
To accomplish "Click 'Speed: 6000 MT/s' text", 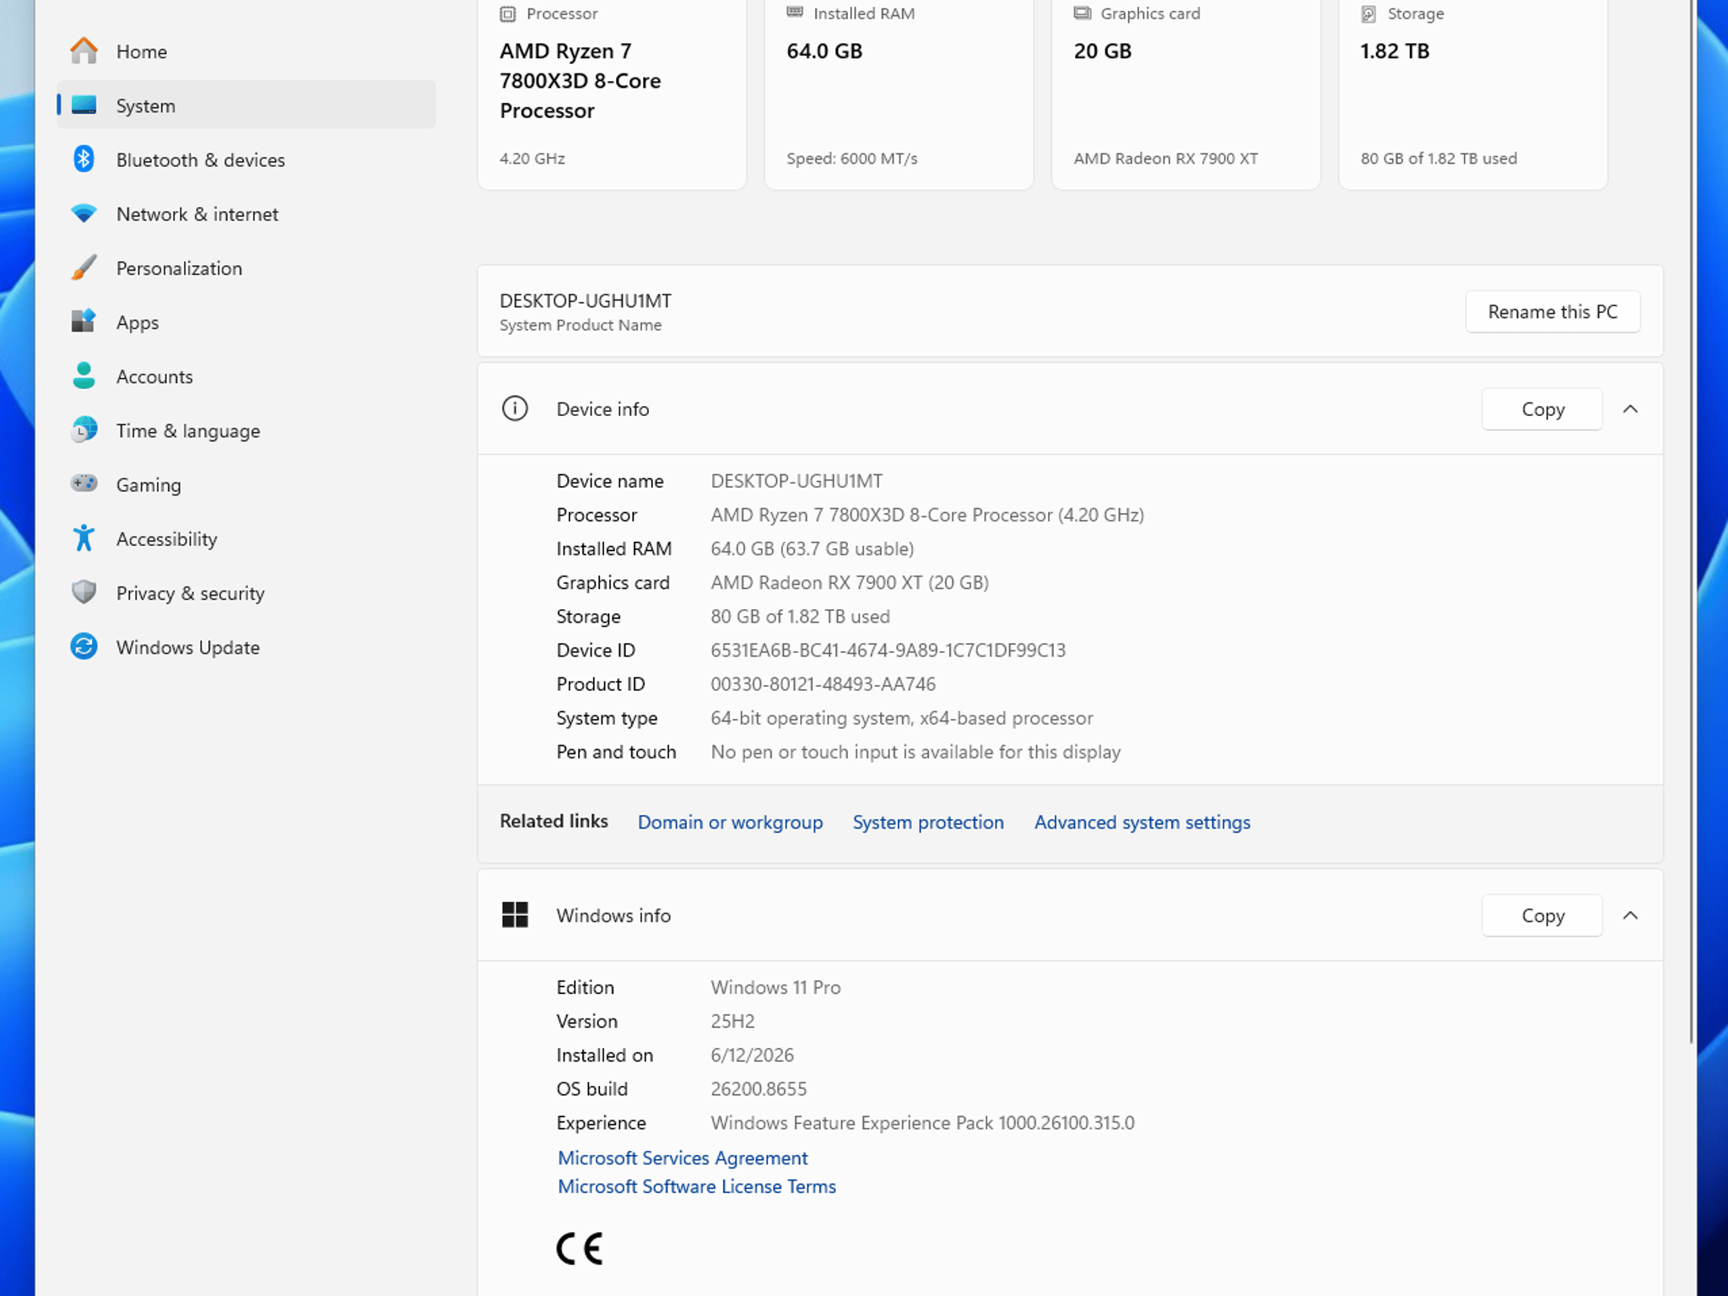I will (x=851, y=159).
